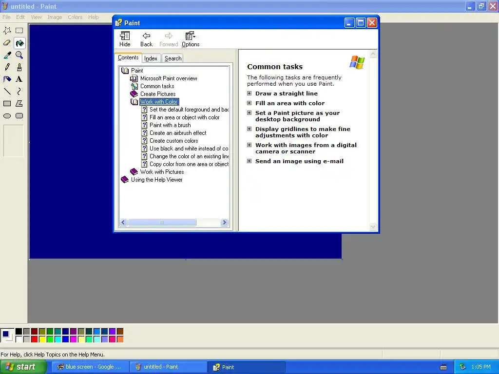Activate the Magnifier tool
Image resolution: width=499 pixels, height=374 pixels.
(19, 55)
